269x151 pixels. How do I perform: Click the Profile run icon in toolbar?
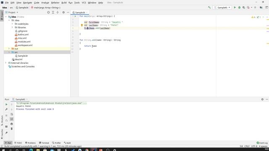[248, 8]
